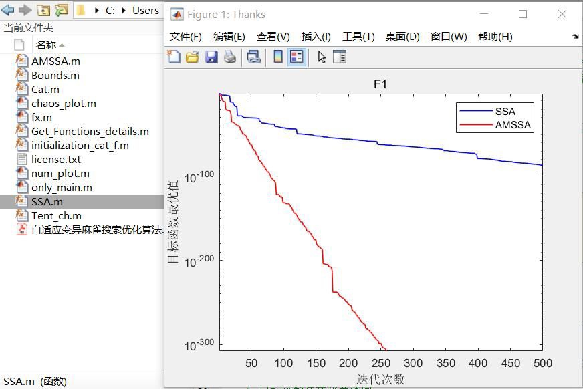Go back with the blue left arrow
The image size is (583, 389).
(8, 9)
